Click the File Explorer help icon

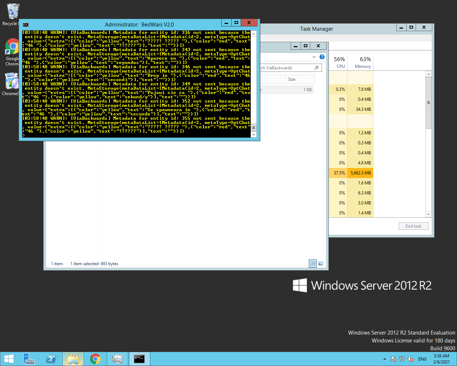pos(322,57)
